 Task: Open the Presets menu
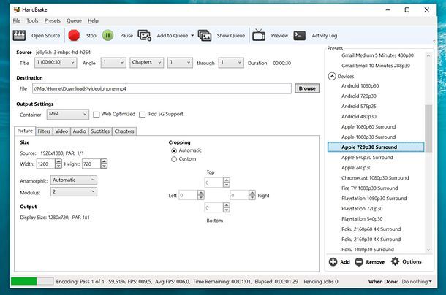[53, 20]
